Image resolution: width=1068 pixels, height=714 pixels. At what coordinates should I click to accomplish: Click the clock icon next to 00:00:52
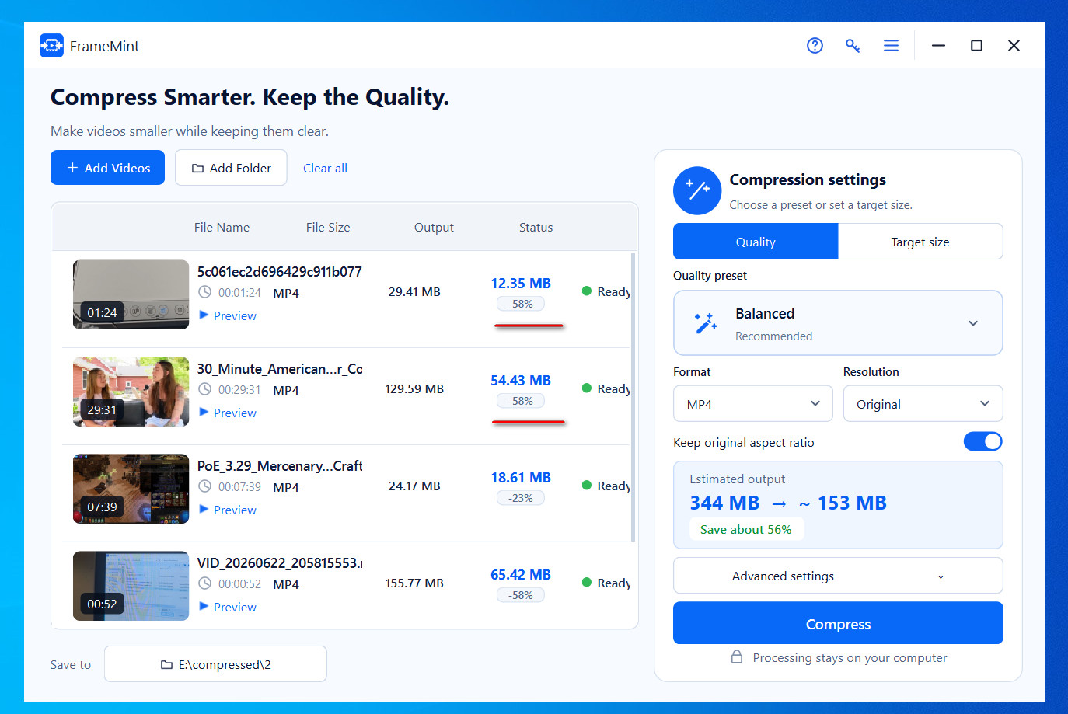pyautogui.click(x=204, y=583)
